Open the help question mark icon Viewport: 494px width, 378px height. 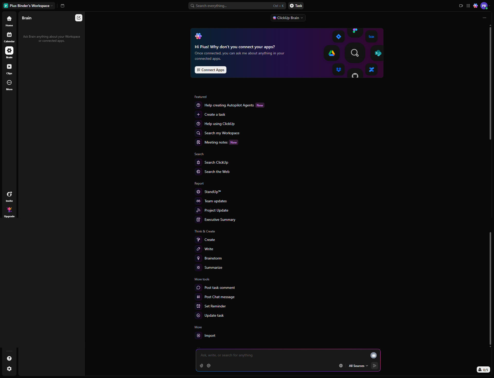9,358
